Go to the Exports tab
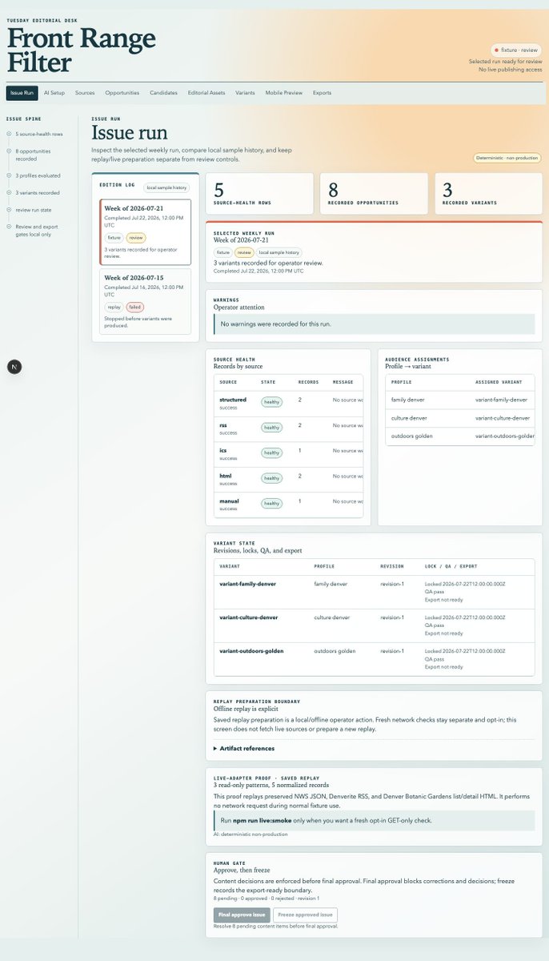The image size is (549, 961). point(322,93)
